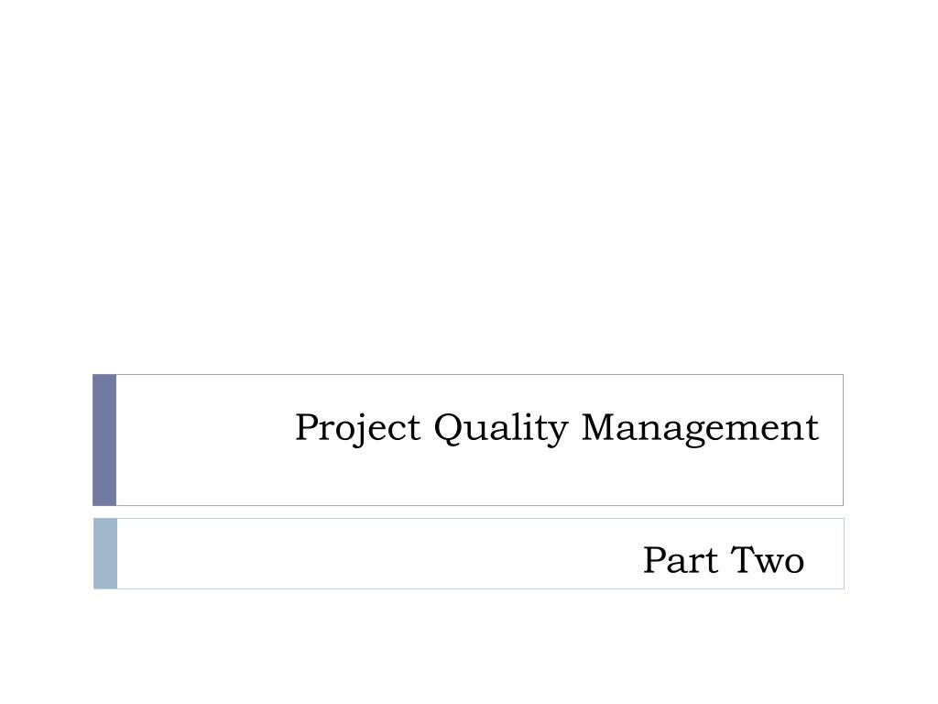The image size is (938, 704).
Task: Click the word 'Project' in the title
Action: [x=358, y=429]
